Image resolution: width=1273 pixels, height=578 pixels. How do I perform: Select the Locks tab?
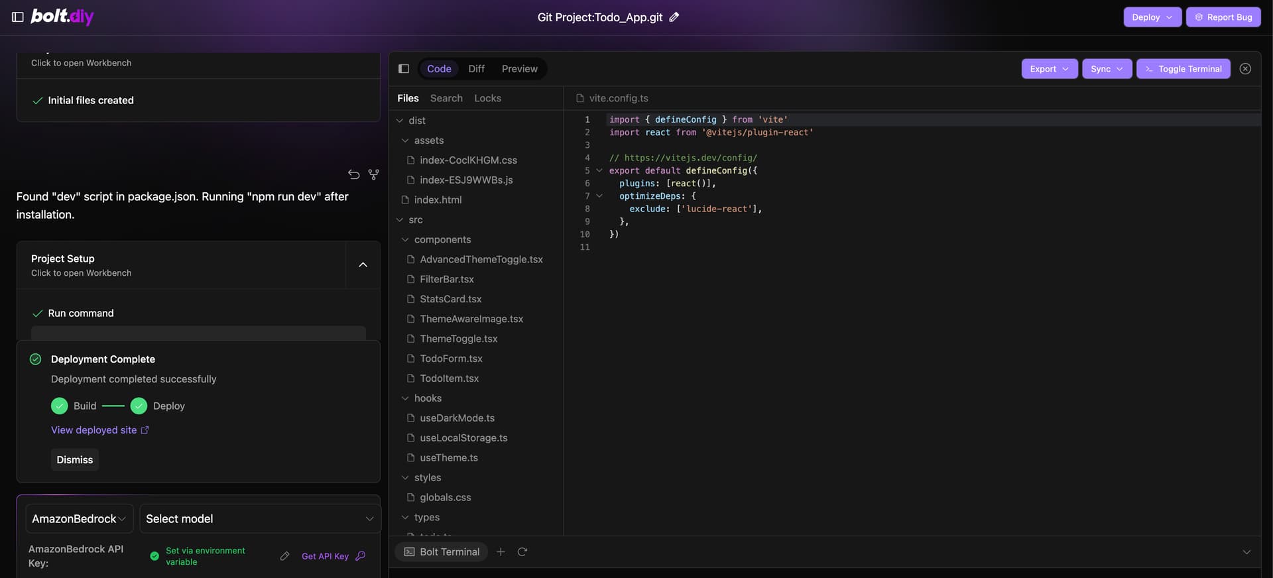tap(487, 98)
